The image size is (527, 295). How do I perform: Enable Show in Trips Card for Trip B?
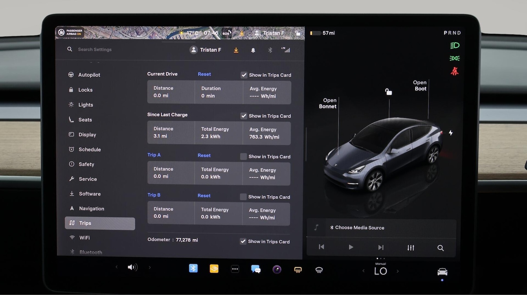click(x=243, y=197)
